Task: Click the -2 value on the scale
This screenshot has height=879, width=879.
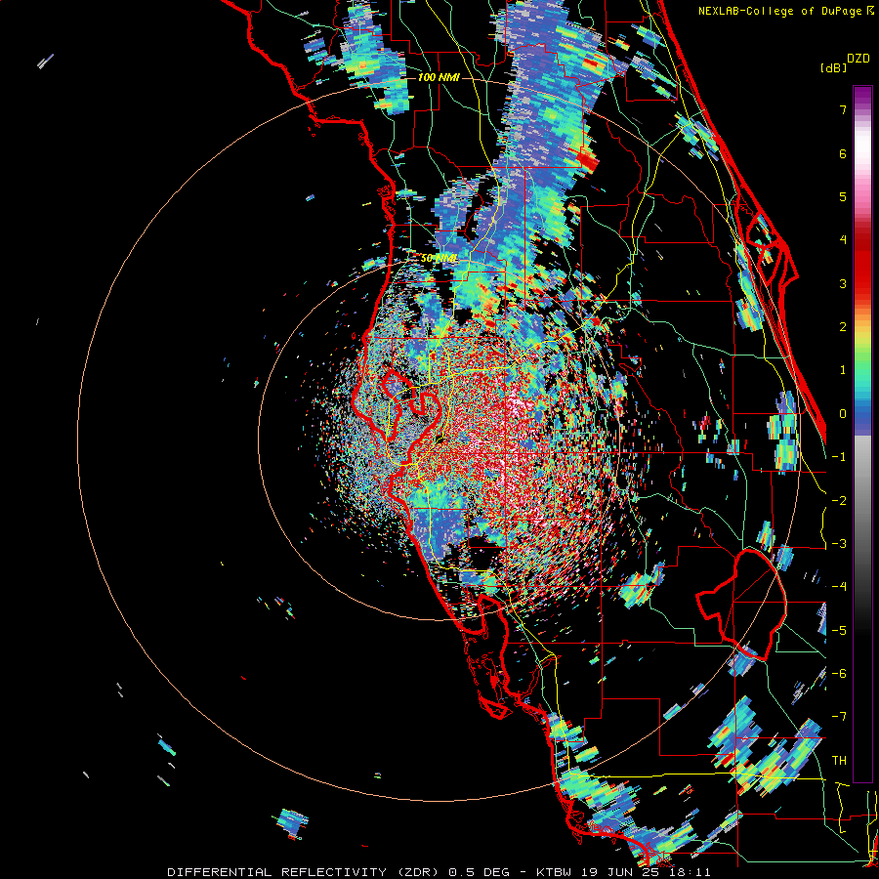Action: 839,501
